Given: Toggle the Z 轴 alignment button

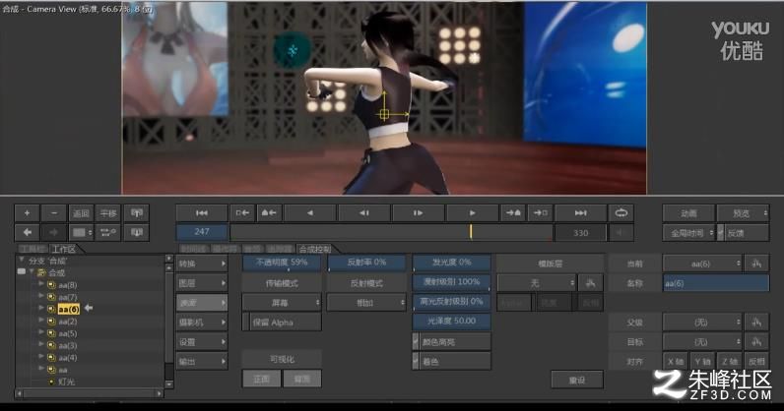Looking at the screenshot, I should click(x=730, y=361).
